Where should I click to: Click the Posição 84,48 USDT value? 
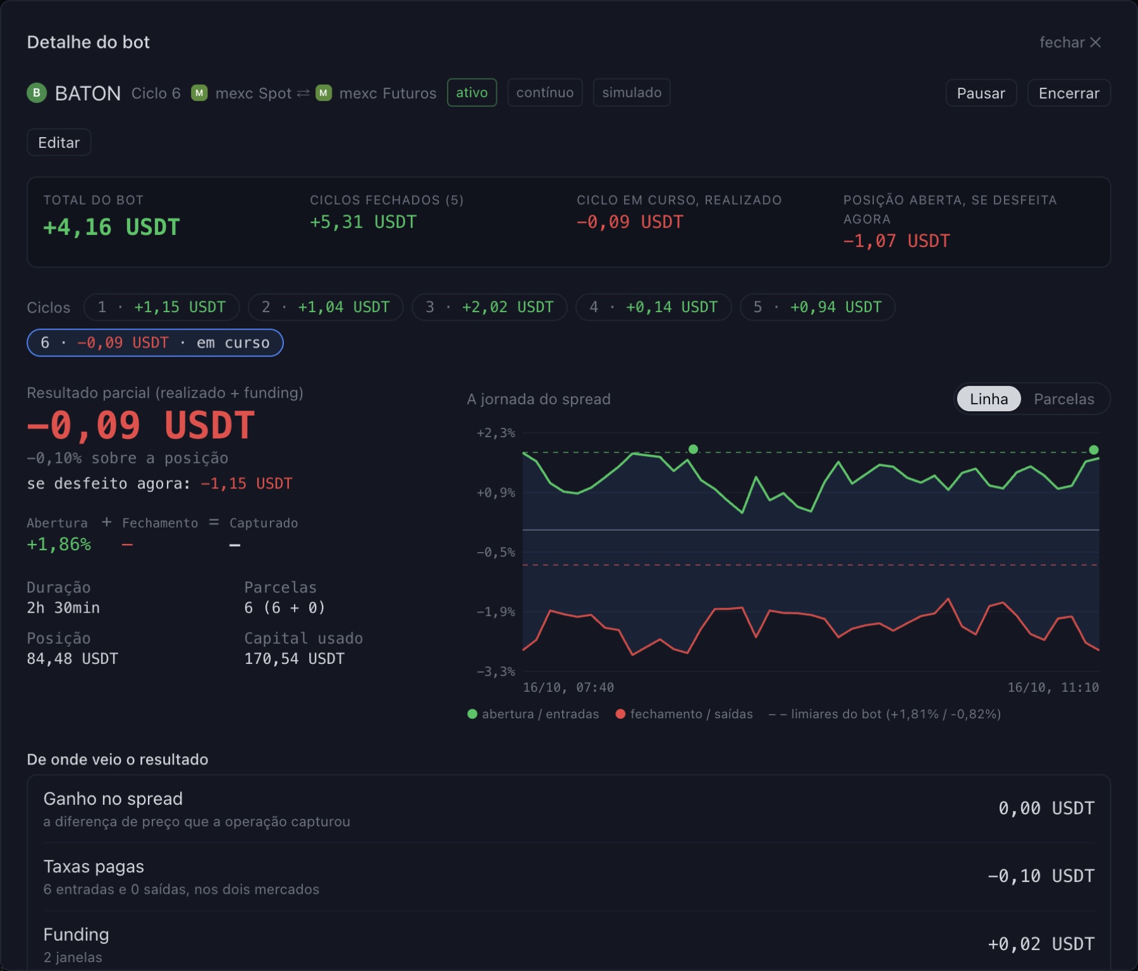pos(73,659)
